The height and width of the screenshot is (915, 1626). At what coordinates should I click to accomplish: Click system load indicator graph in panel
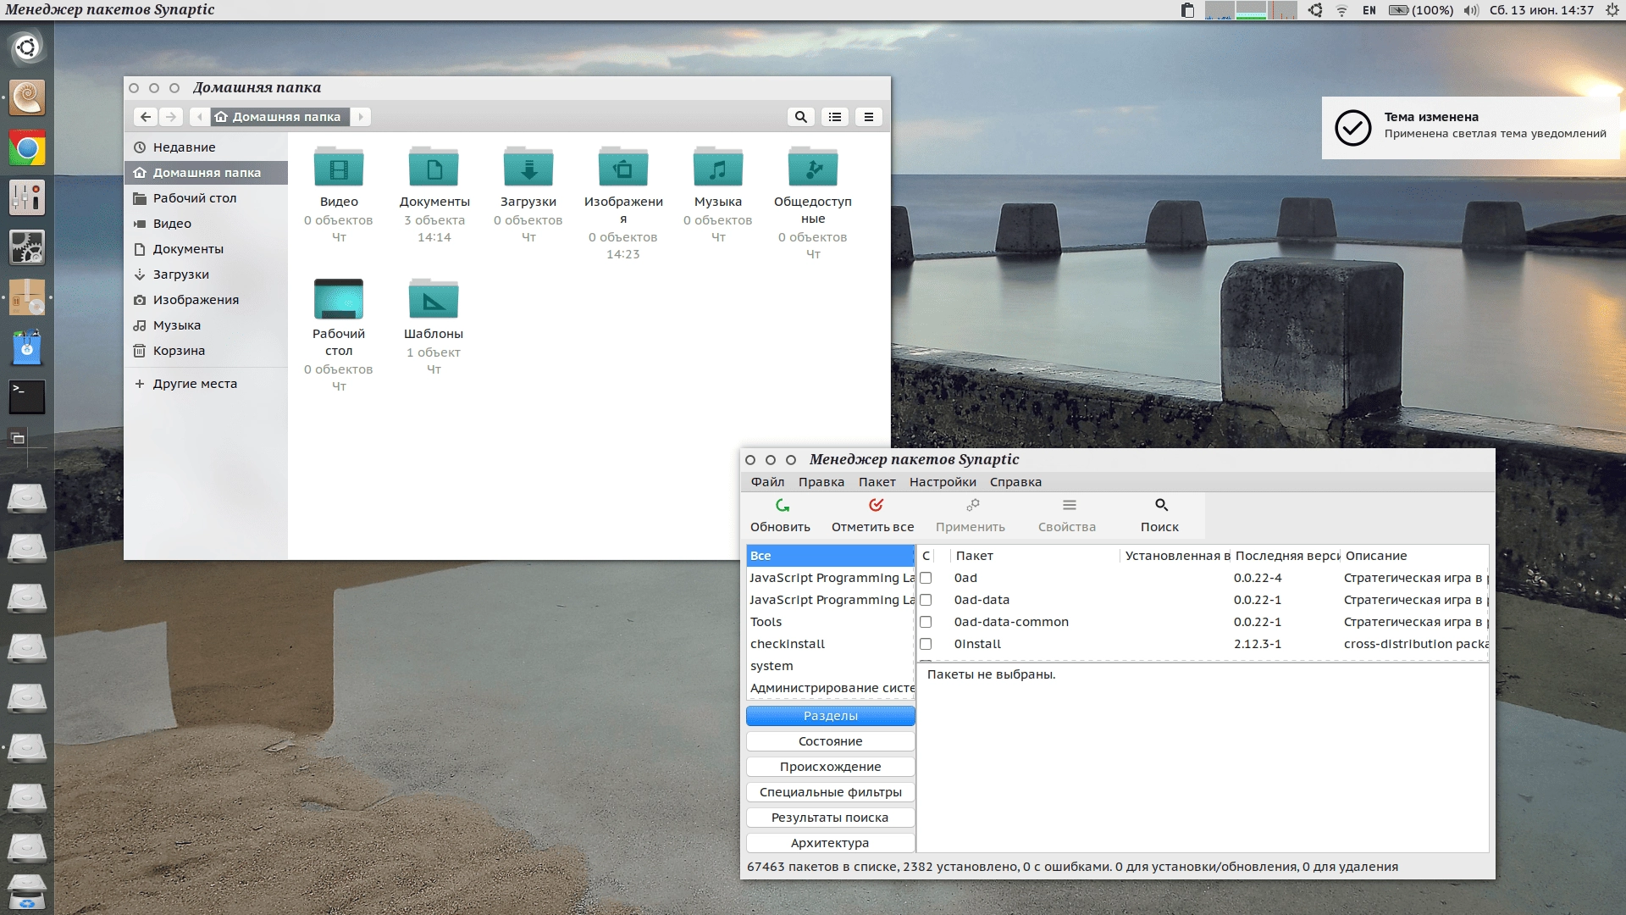1251,10
